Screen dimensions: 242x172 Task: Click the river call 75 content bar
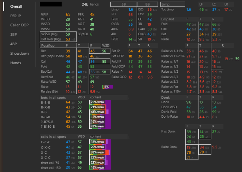(100, 162)
